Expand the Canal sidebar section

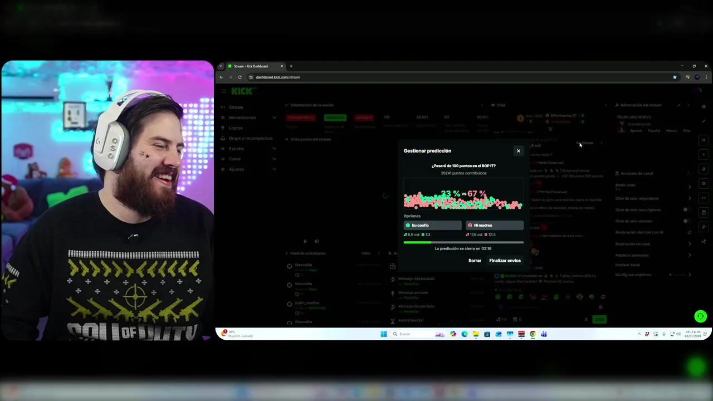click(x=248, y=159)
